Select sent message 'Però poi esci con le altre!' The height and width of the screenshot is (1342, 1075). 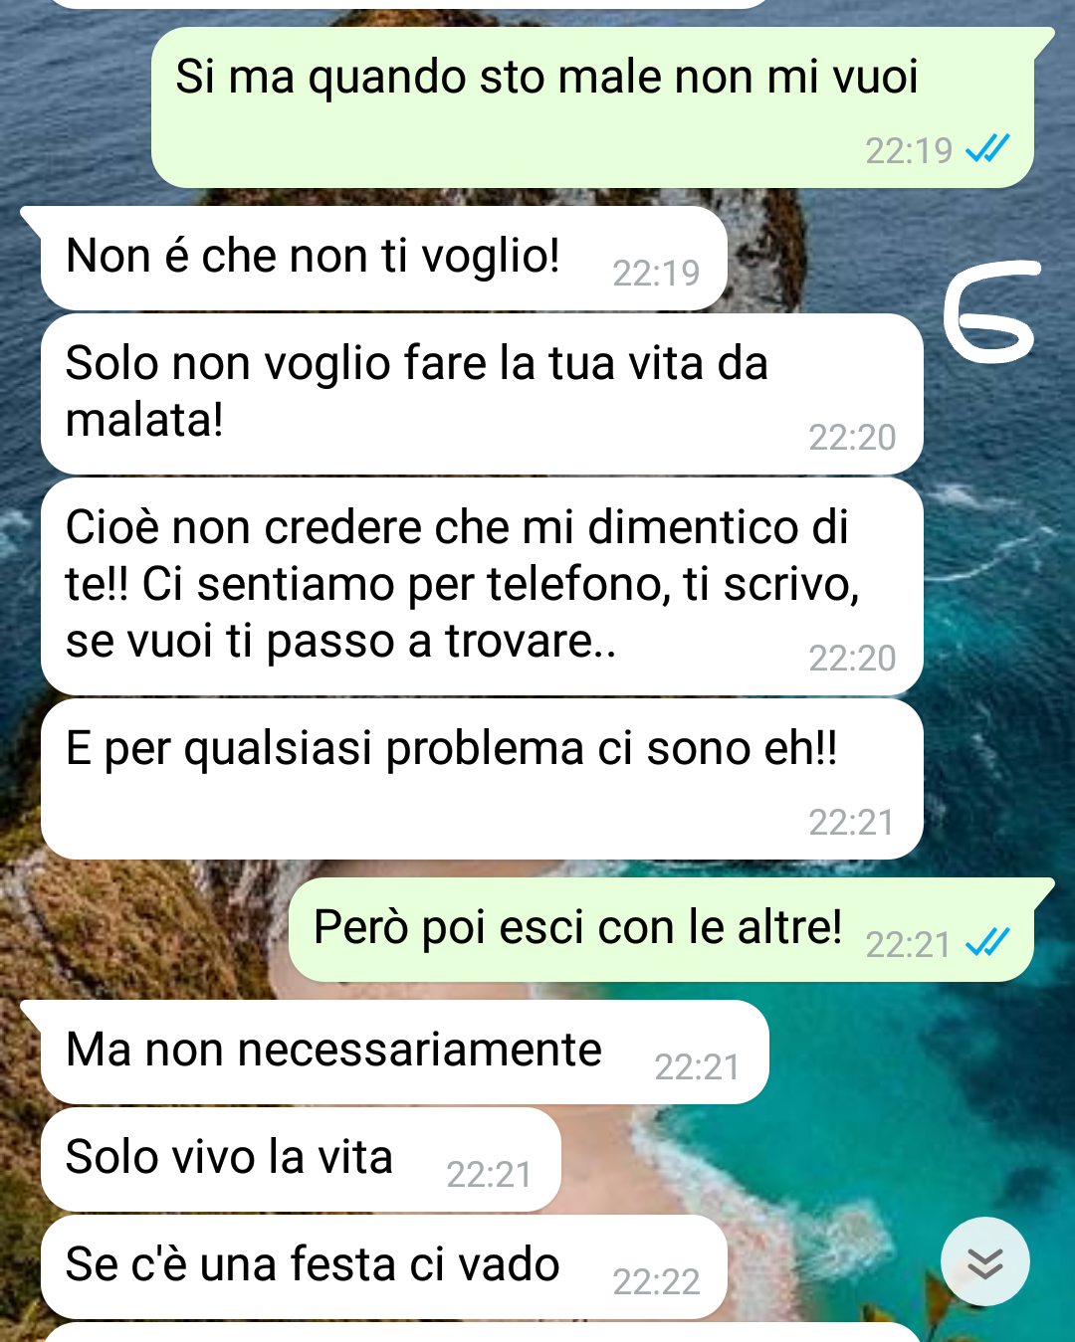[x=661, y=929]
